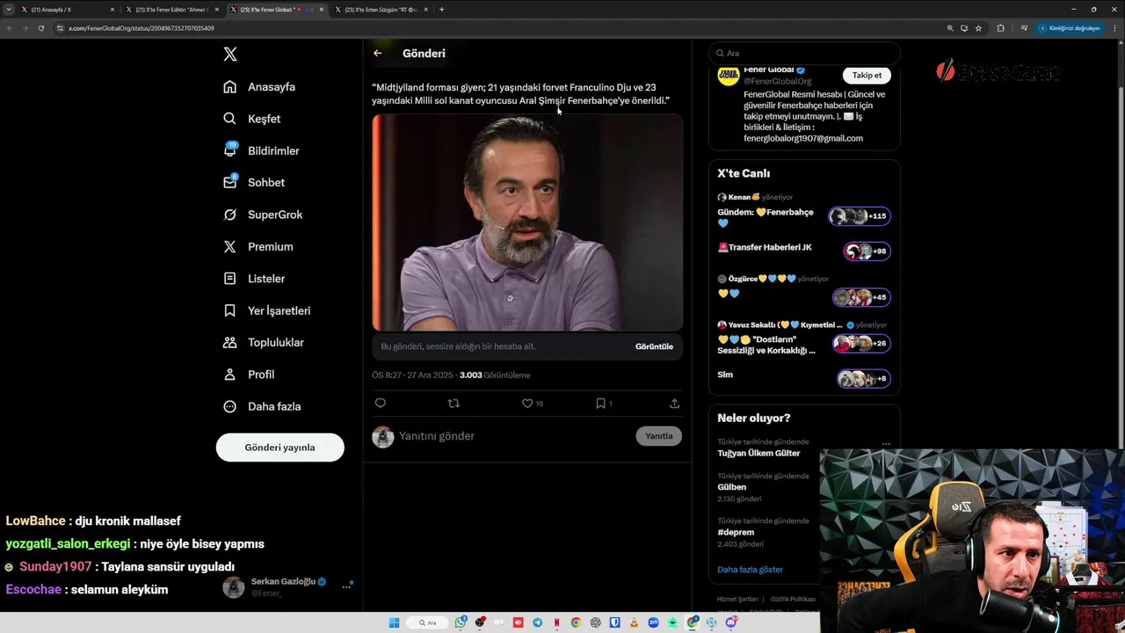Open ChatGPT from the taskbar

click(595, 623)
